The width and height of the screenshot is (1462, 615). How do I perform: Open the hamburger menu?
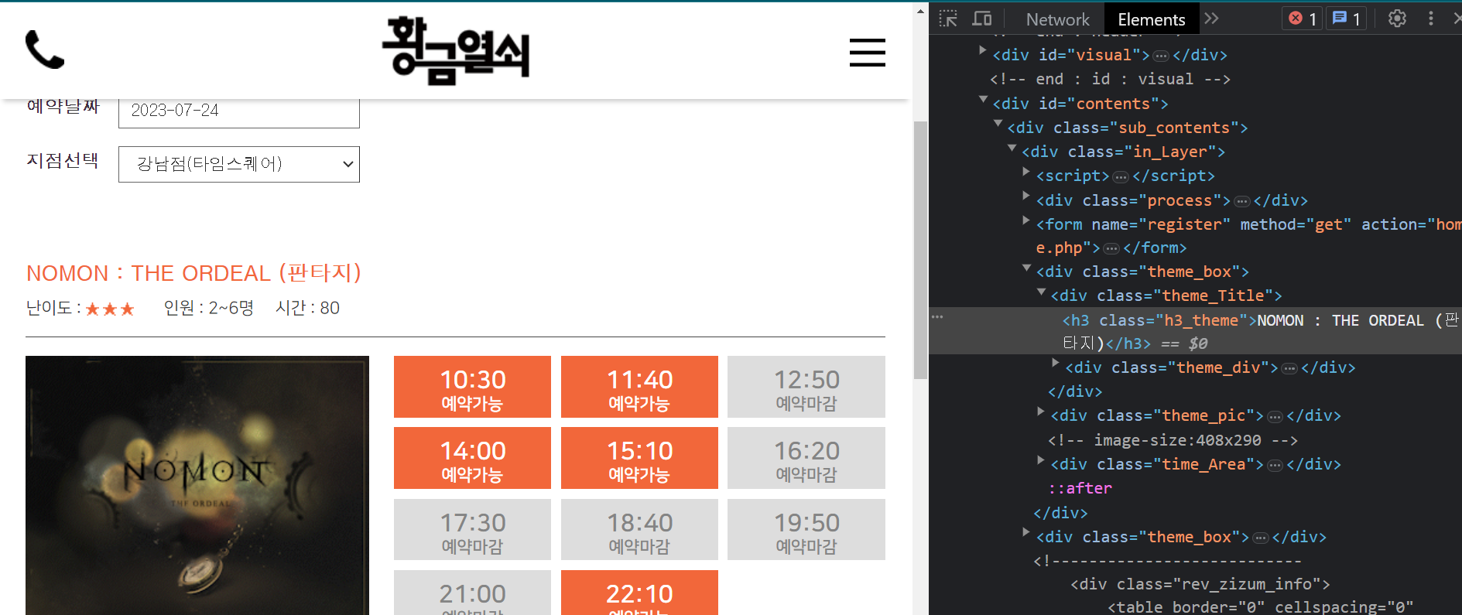pos(867,53)
